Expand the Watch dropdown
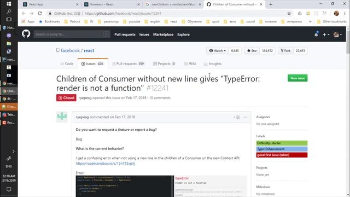350x197 pixels. click(218, 51)
